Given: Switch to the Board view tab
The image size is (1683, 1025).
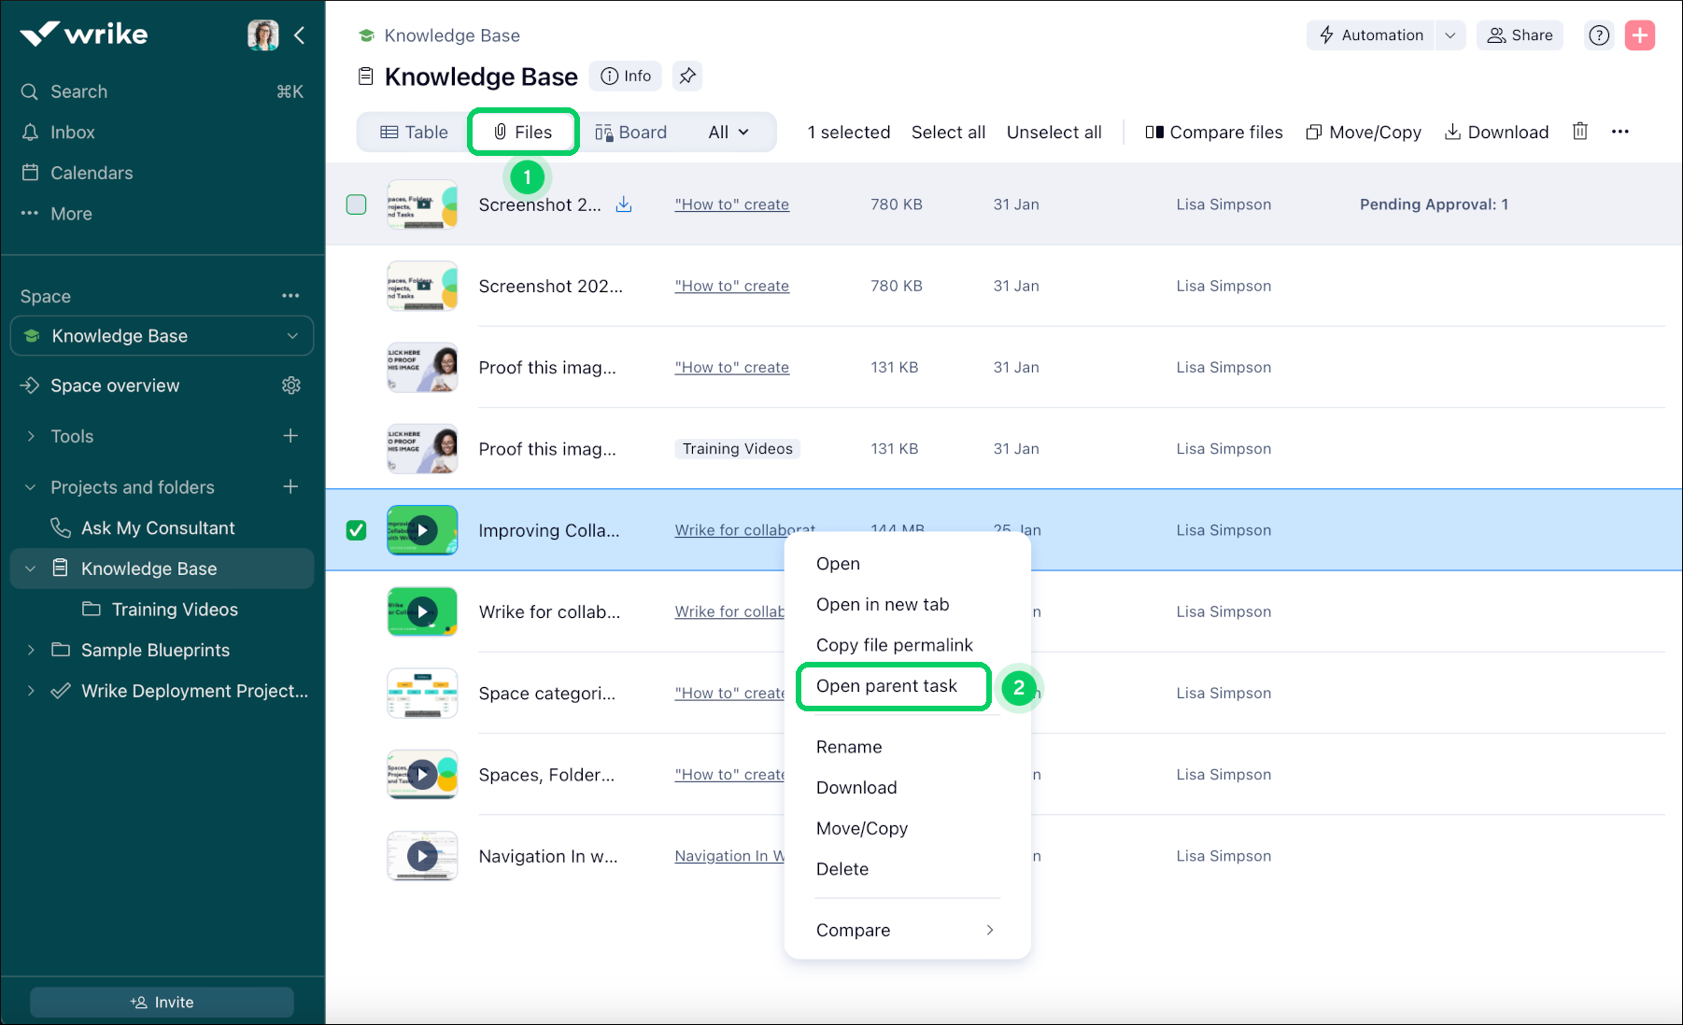Looking at the screenshot, I should (631, 132).
